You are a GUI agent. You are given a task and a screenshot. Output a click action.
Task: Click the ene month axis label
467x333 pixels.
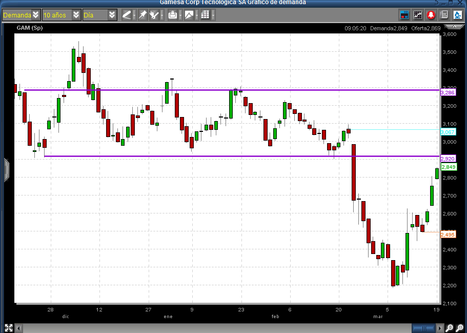168,317
